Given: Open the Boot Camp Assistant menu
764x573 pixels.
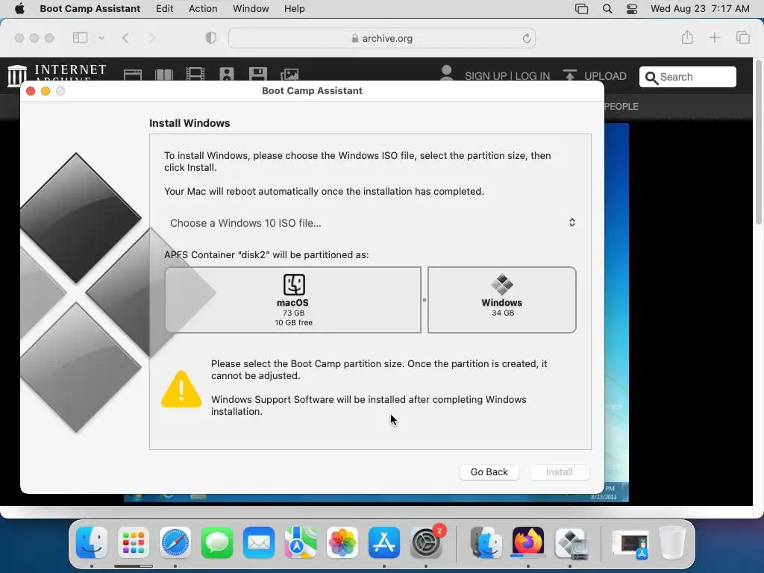Looking at the screenshot, I should (90, 9).
